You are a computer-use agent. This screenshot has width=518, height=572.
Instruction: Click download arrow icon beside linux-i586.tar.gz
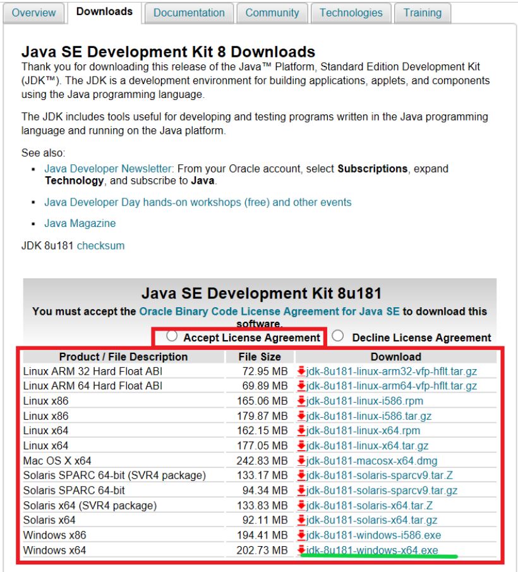(301, 416)
